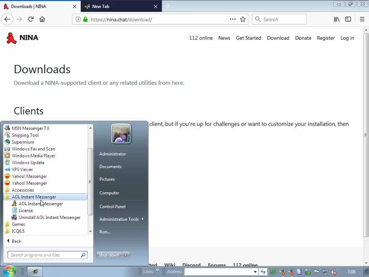This screenshot has height=277, width=369.
Task: Open Control Panel from Start menu
Action: (112, 207)
